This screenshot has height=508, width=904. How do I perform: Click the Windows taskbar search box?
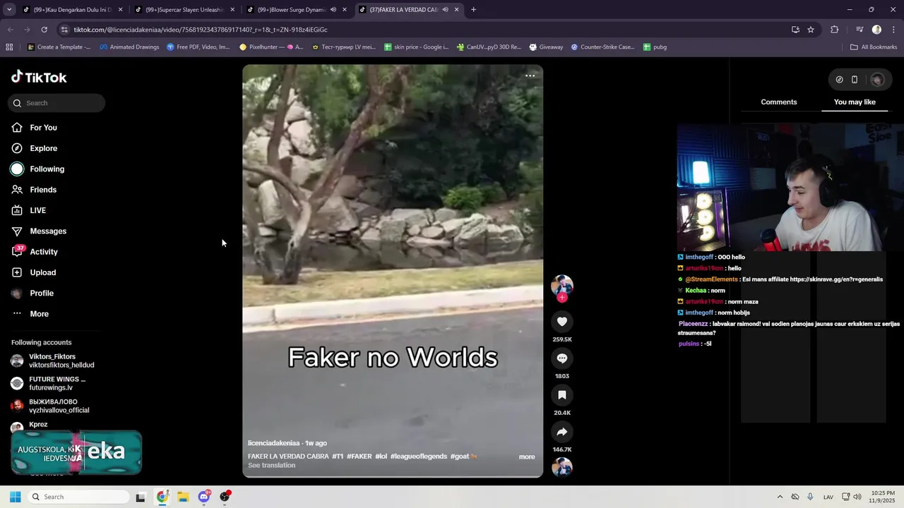coord(79,497)
